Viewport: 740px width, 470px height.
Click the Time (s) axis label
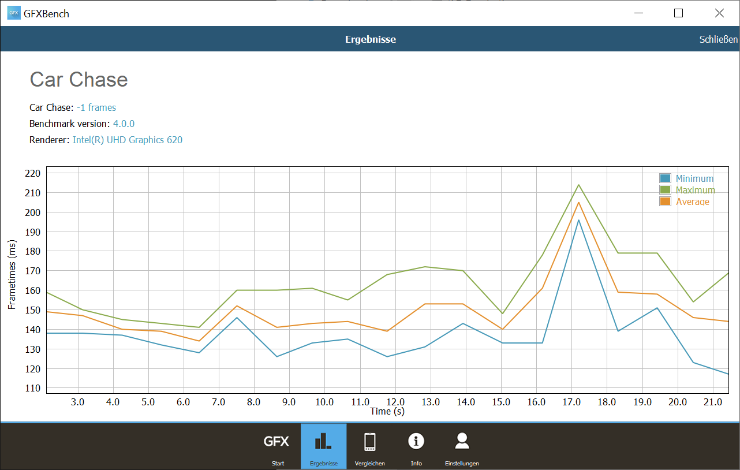pos(387,412)
